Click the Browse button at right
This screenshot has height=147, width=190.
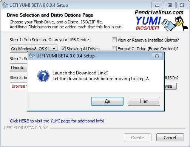pos(170,86)
